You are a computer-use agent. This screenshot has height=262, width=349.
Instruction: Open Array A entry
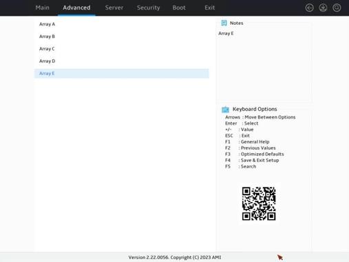122,24
